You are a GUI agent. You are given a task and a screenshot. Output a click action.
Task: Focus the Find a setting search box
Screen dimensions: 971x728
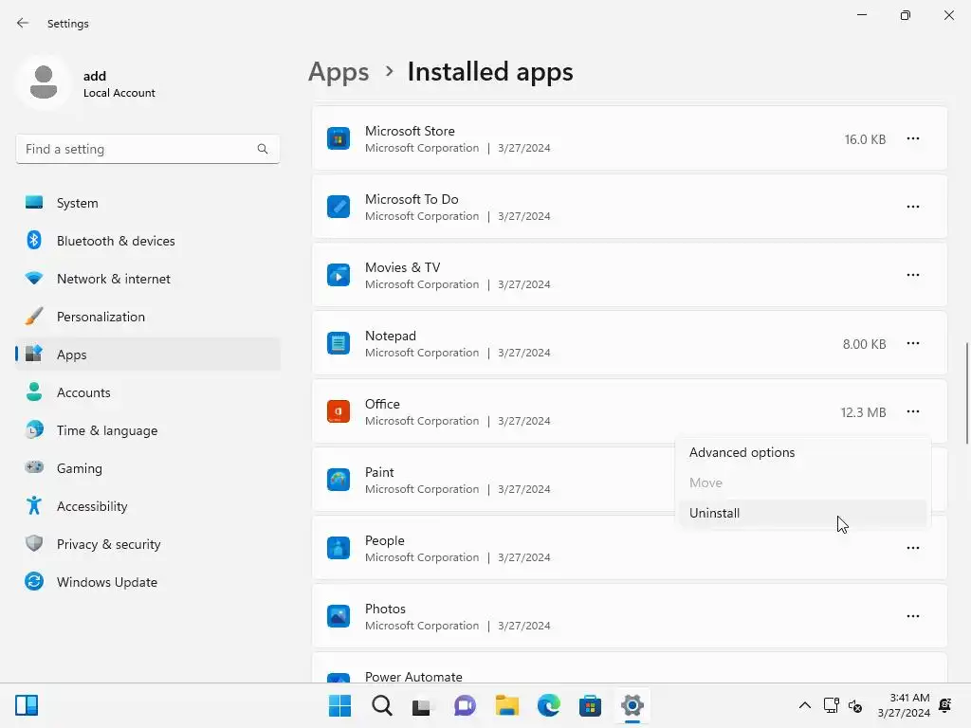[x=148, y=149]
